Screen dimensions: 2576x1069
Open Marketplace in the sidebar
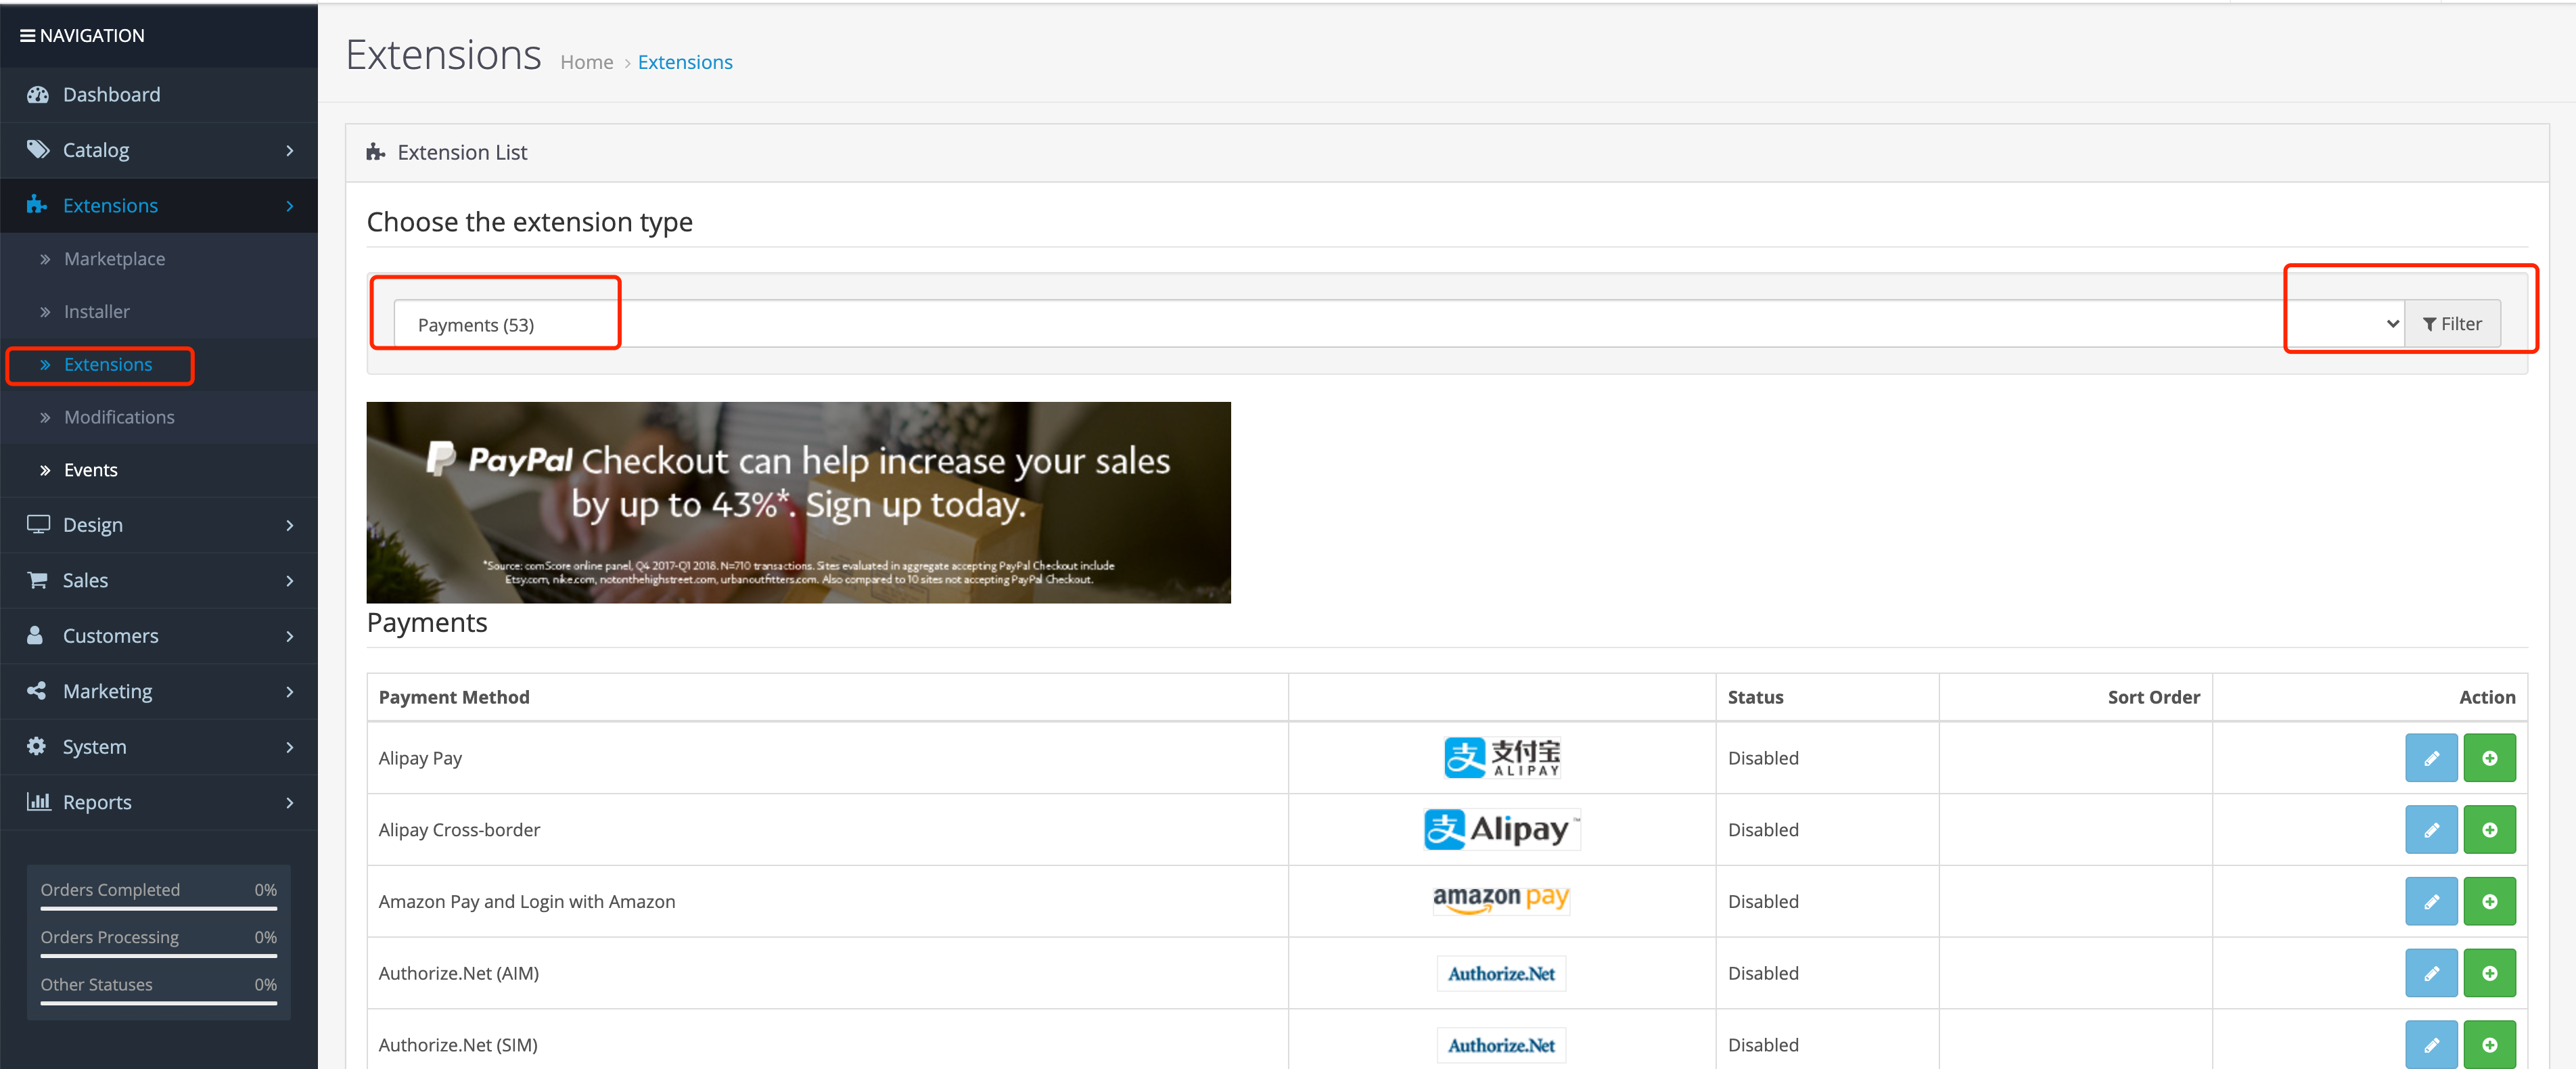click(114, 259)
